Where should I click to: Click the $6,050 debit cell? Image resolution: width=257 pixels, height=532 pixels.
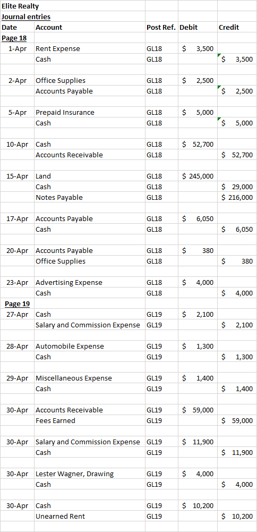tap(198, 219)
